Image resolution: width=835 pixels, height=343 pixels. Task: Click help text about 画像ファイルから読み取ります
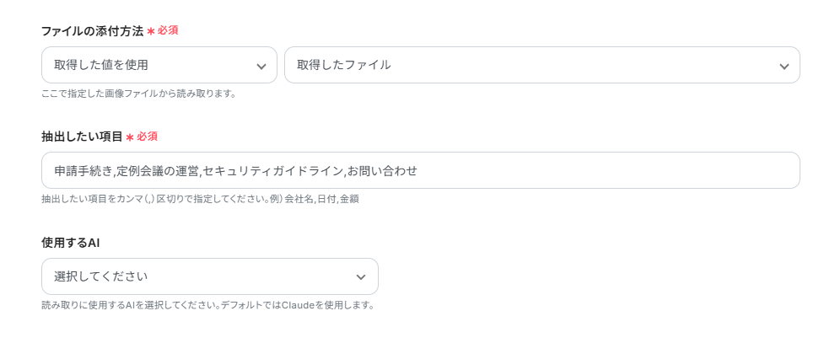point(138,94)
